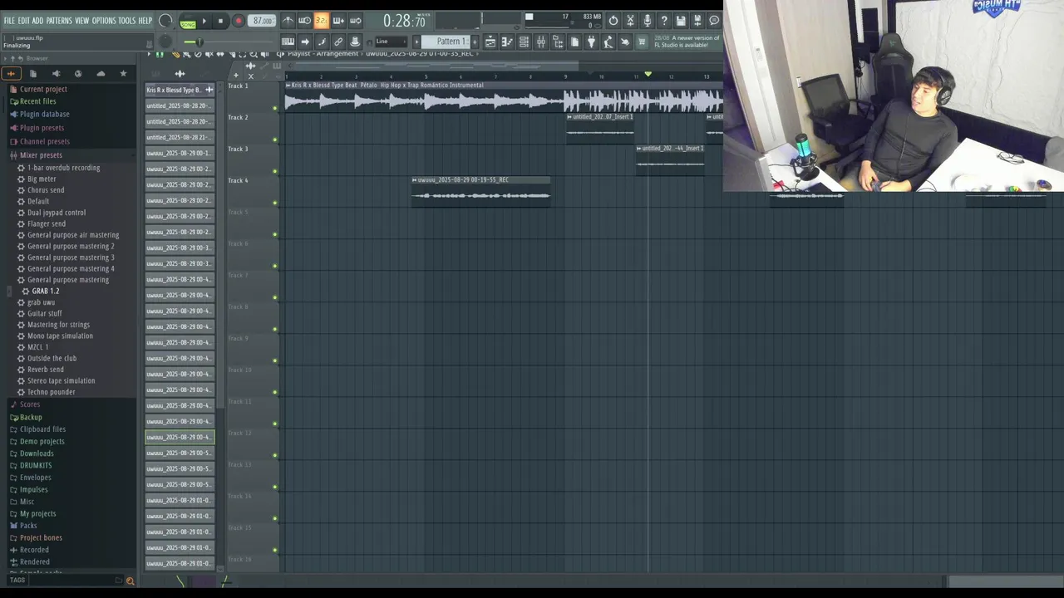This screenshot has height=598, width=1064.
Task: Toggle the metronome icon
Action: coord(288,21)
